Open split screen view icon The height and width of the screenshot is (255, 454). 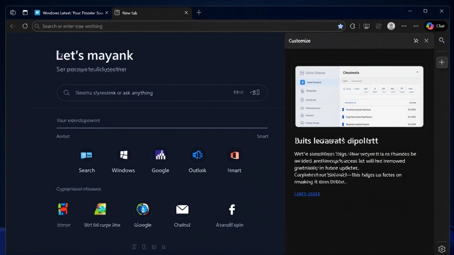[x=366, y=26]
